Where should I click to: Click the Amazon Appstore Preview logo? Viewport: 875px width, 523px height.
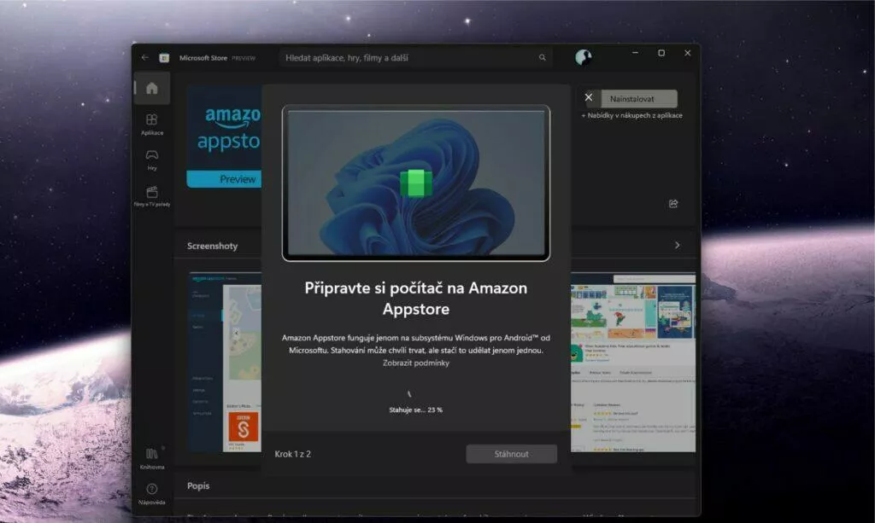click(224, 137)
